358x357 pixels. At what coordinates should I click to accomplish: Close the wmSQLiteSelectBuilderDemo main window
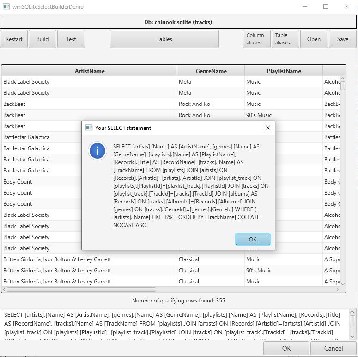(x=347, y=6)
